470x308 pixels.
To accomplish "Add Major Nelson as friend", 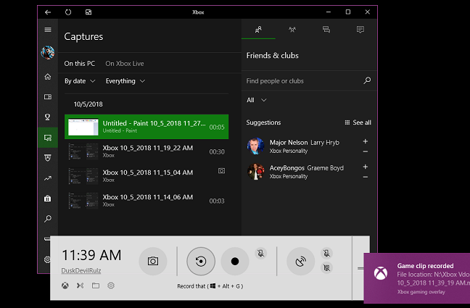I will 365,141.
